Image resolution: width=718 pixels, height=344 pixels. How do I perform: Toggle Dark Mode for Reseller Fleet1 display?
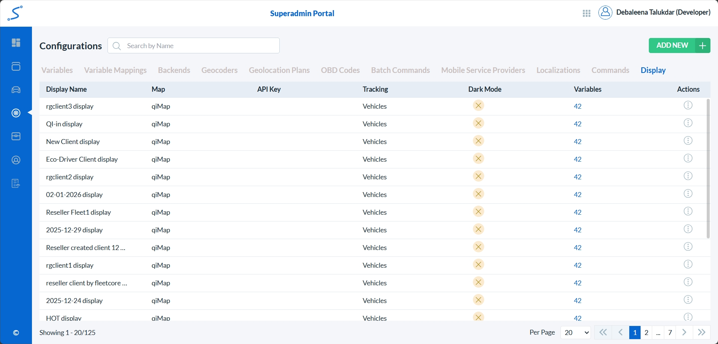coord(478,212)
